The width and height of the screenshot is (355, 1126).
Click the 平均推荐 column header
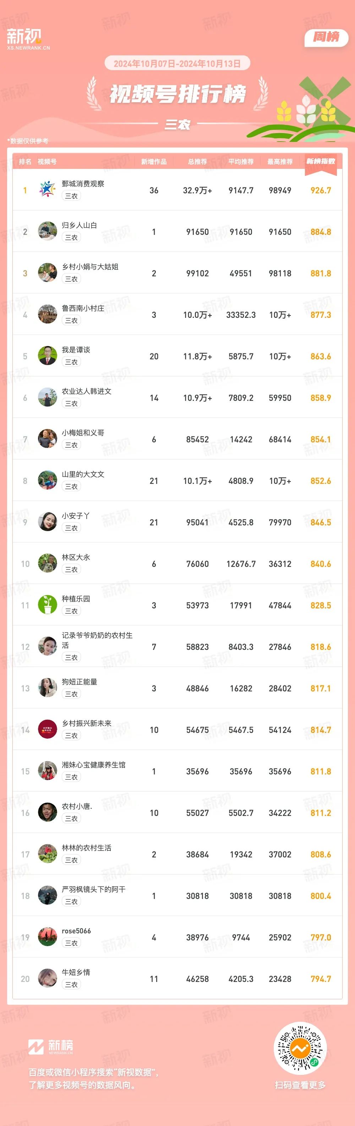241,162
